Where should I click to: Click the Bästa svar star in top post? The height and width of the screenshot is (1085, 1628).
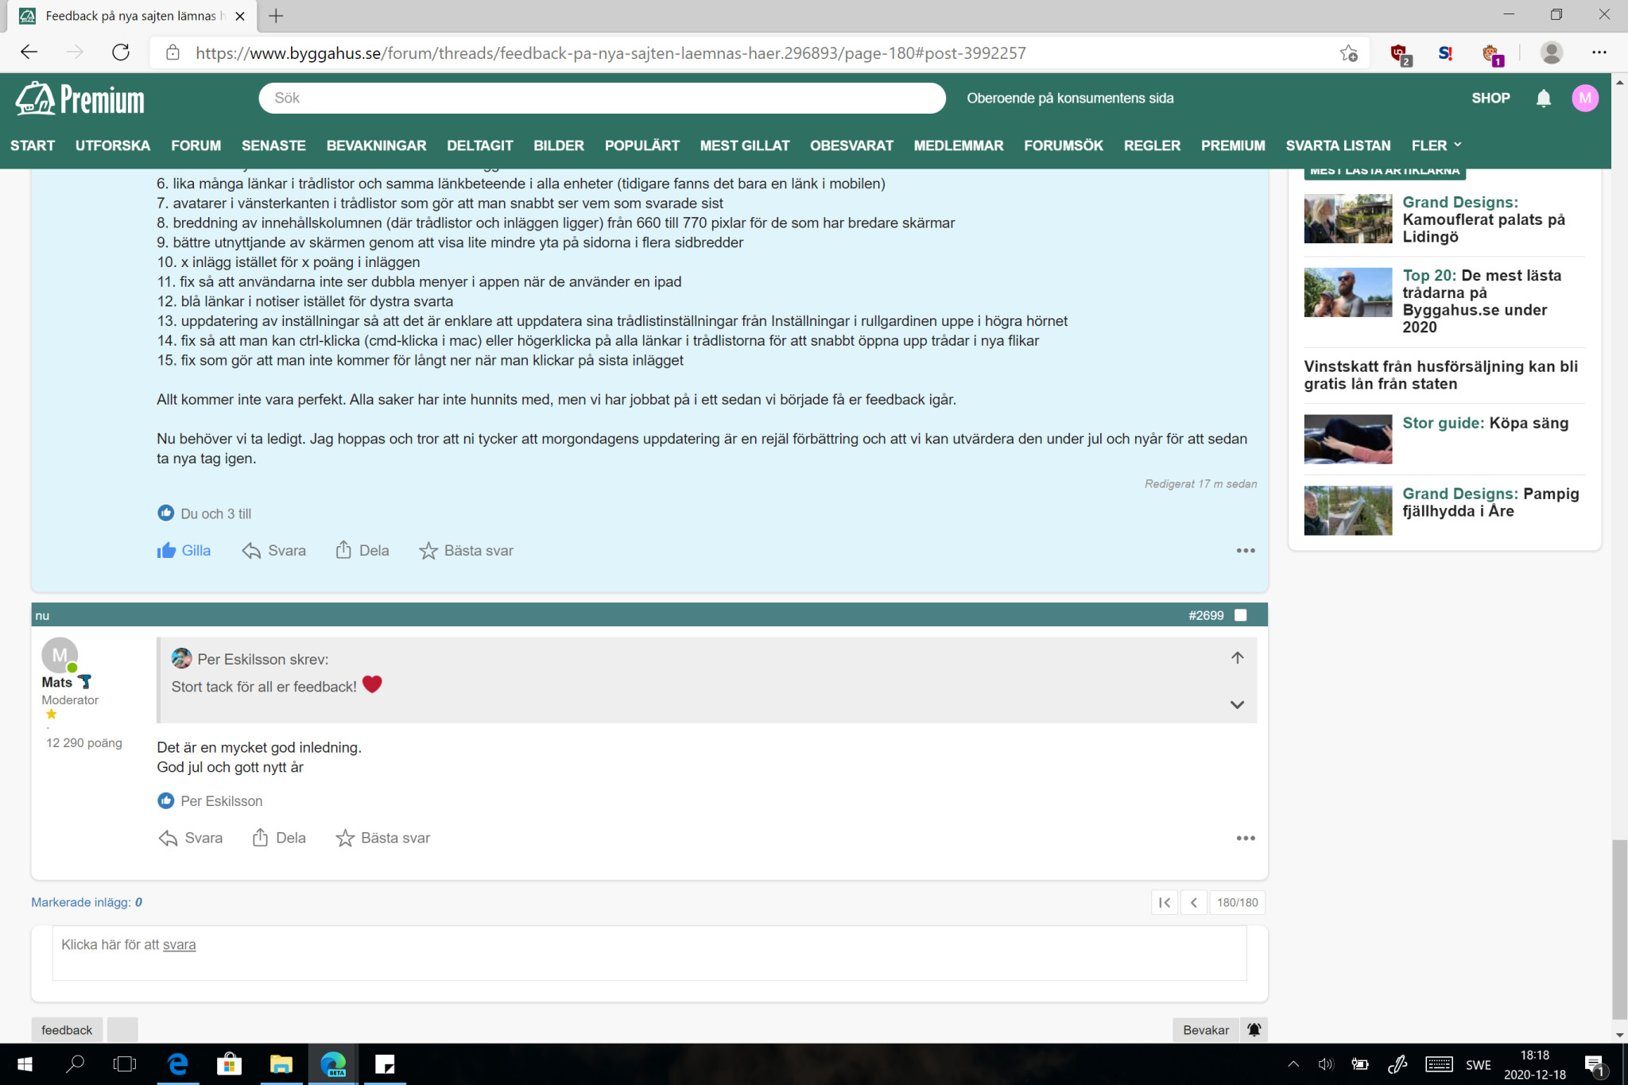pyautogui.click(x=428, y=551)
